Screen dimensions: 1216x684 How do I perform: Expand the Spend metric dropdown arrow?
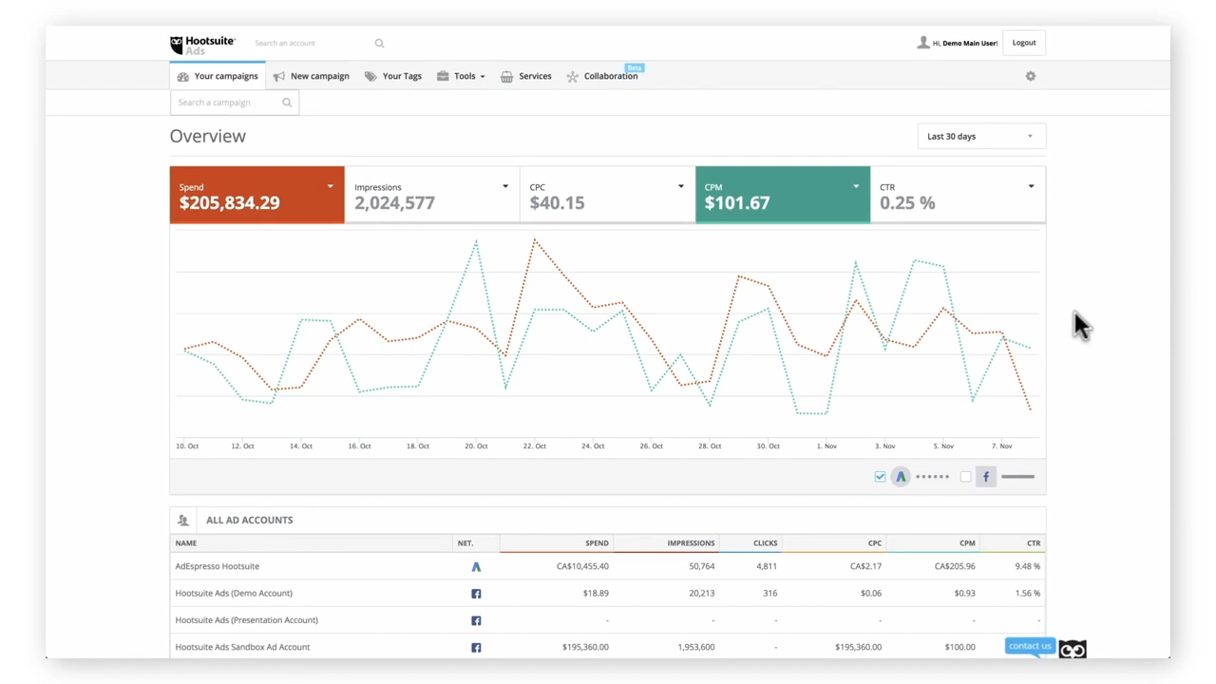[x=330, y=187]
